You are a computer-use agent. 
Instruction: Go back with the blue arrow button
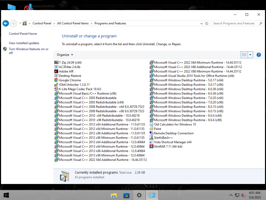coord(6,23)
